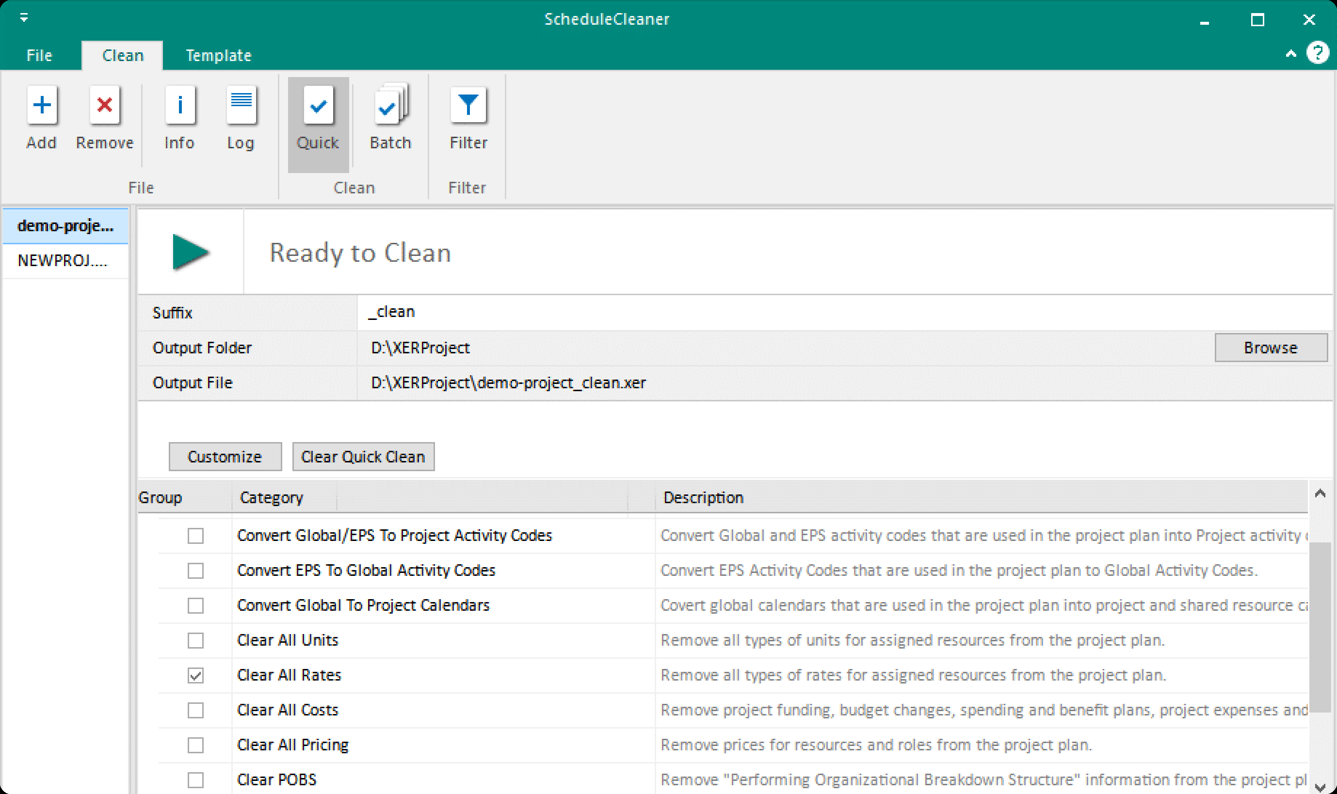Enable the Clear All Pricing checkbox
The width and height of the screenshot is (1337, 794).
tap(195, 745)
